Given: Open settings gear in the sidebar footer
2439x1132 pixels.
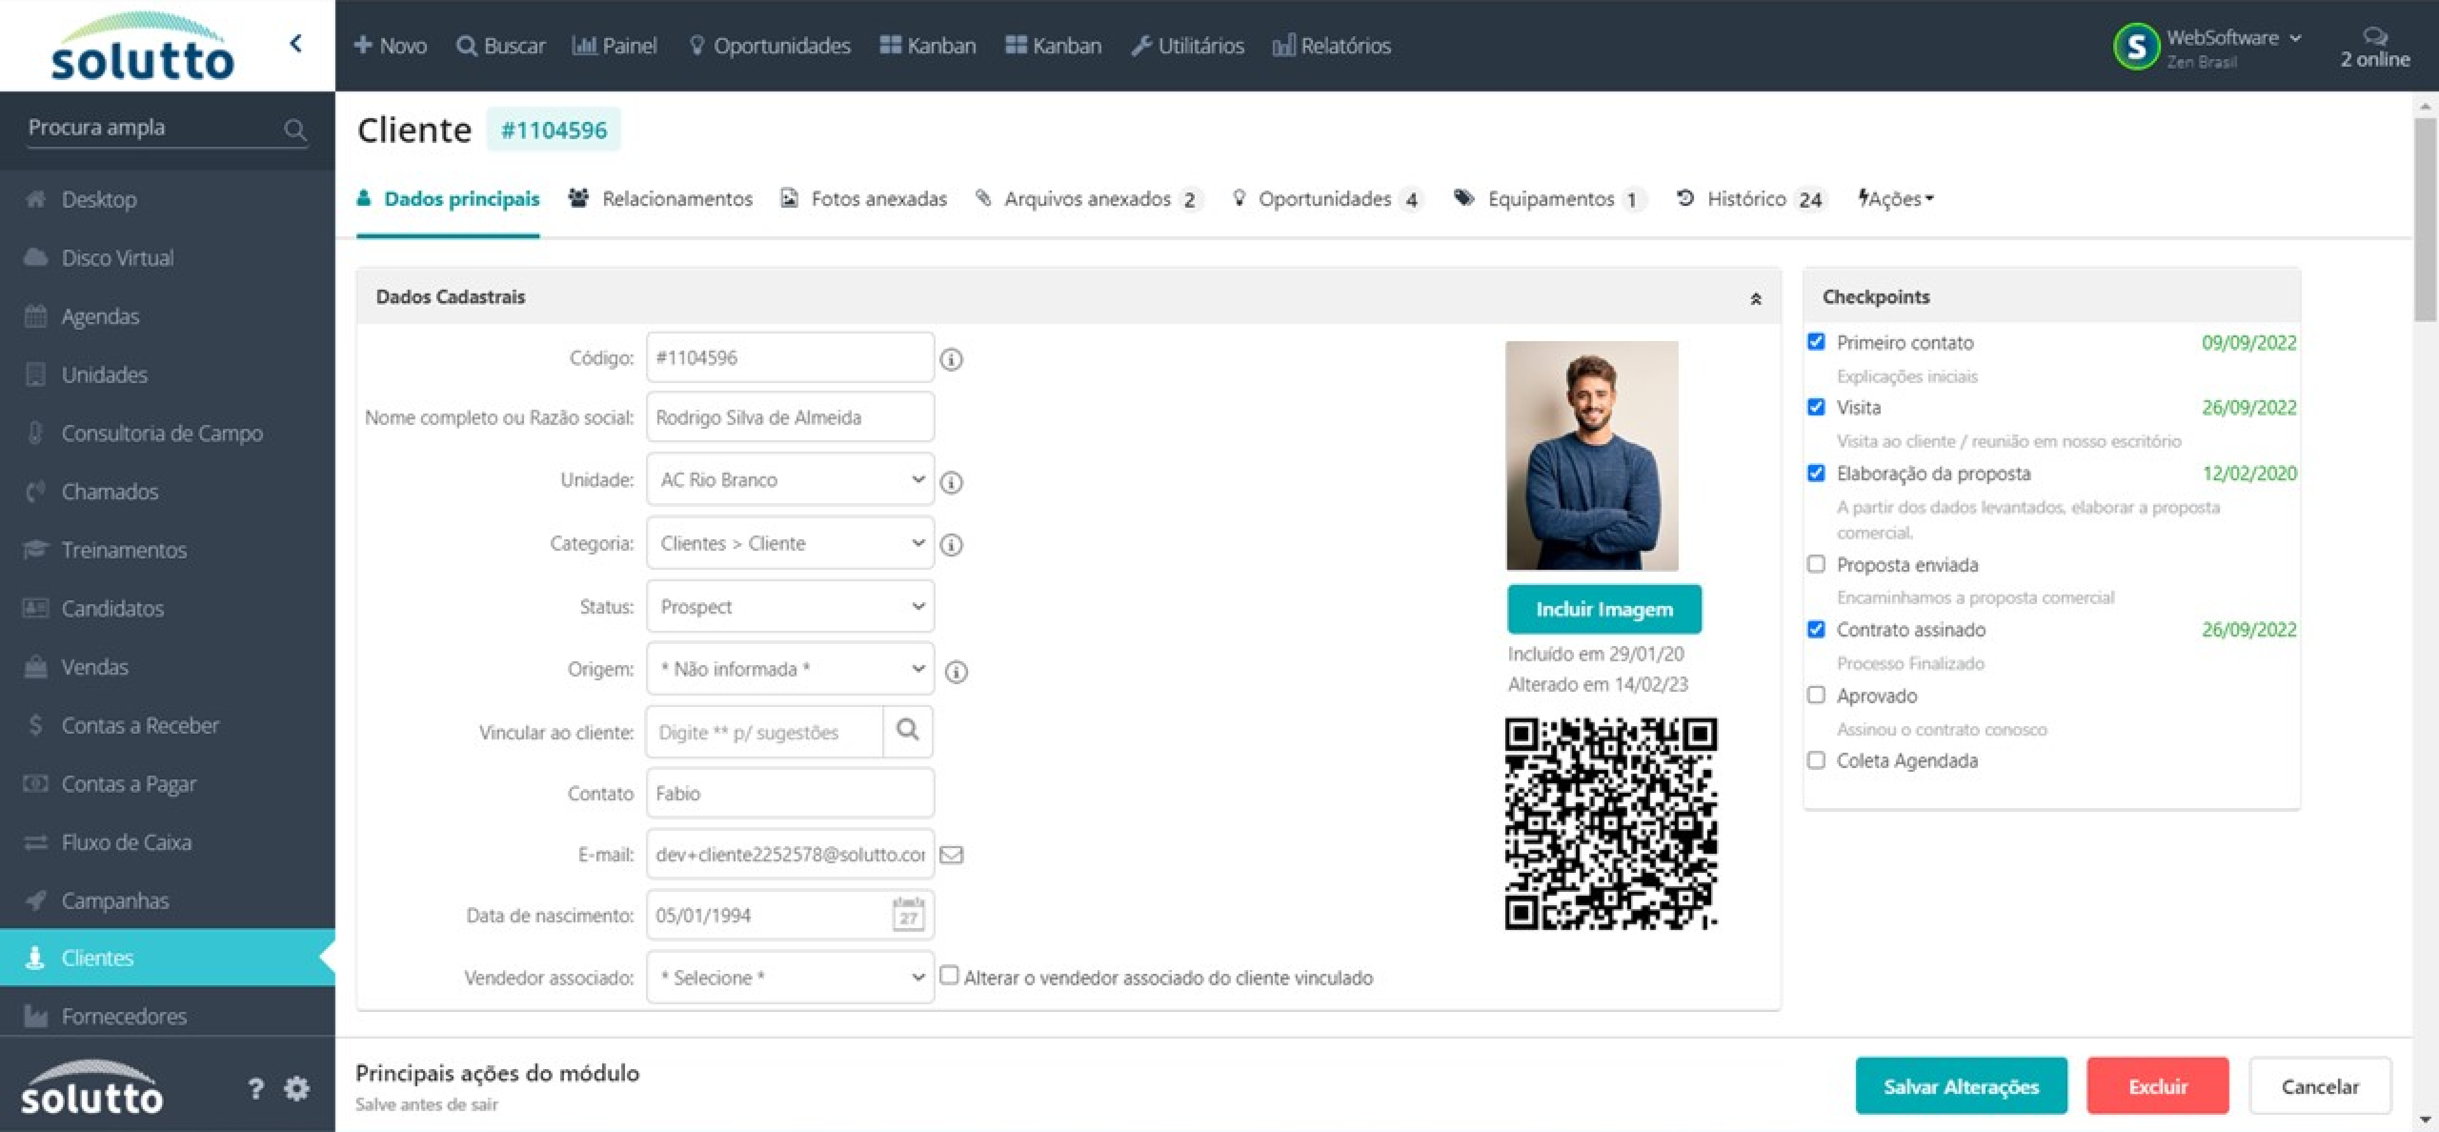Looking at the screenshot, I should (x=296, y=1089).
